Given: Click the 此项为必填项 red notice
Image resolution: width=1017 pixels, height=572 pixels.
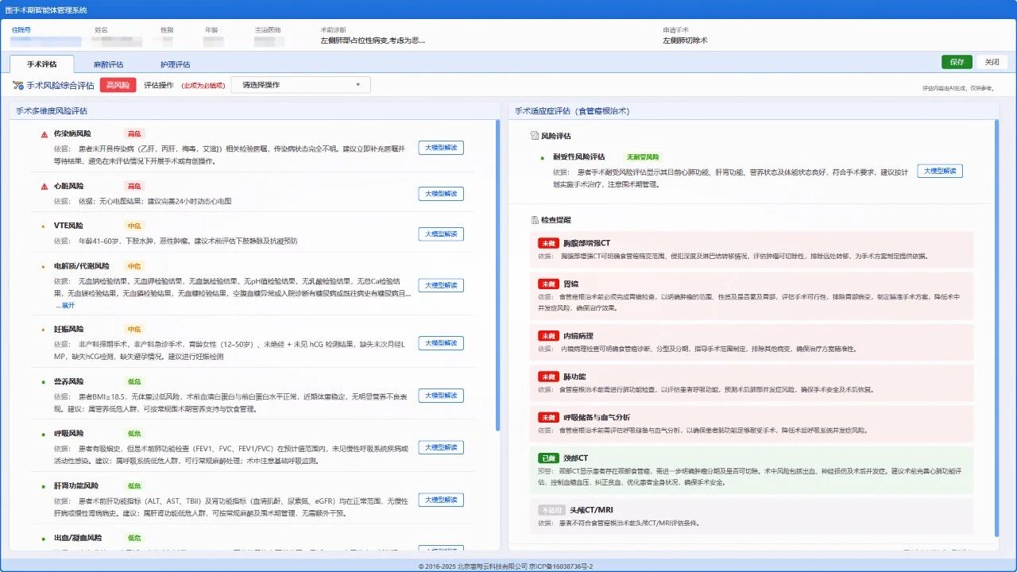Looking at the screenshot, I should tap(203, 85).
